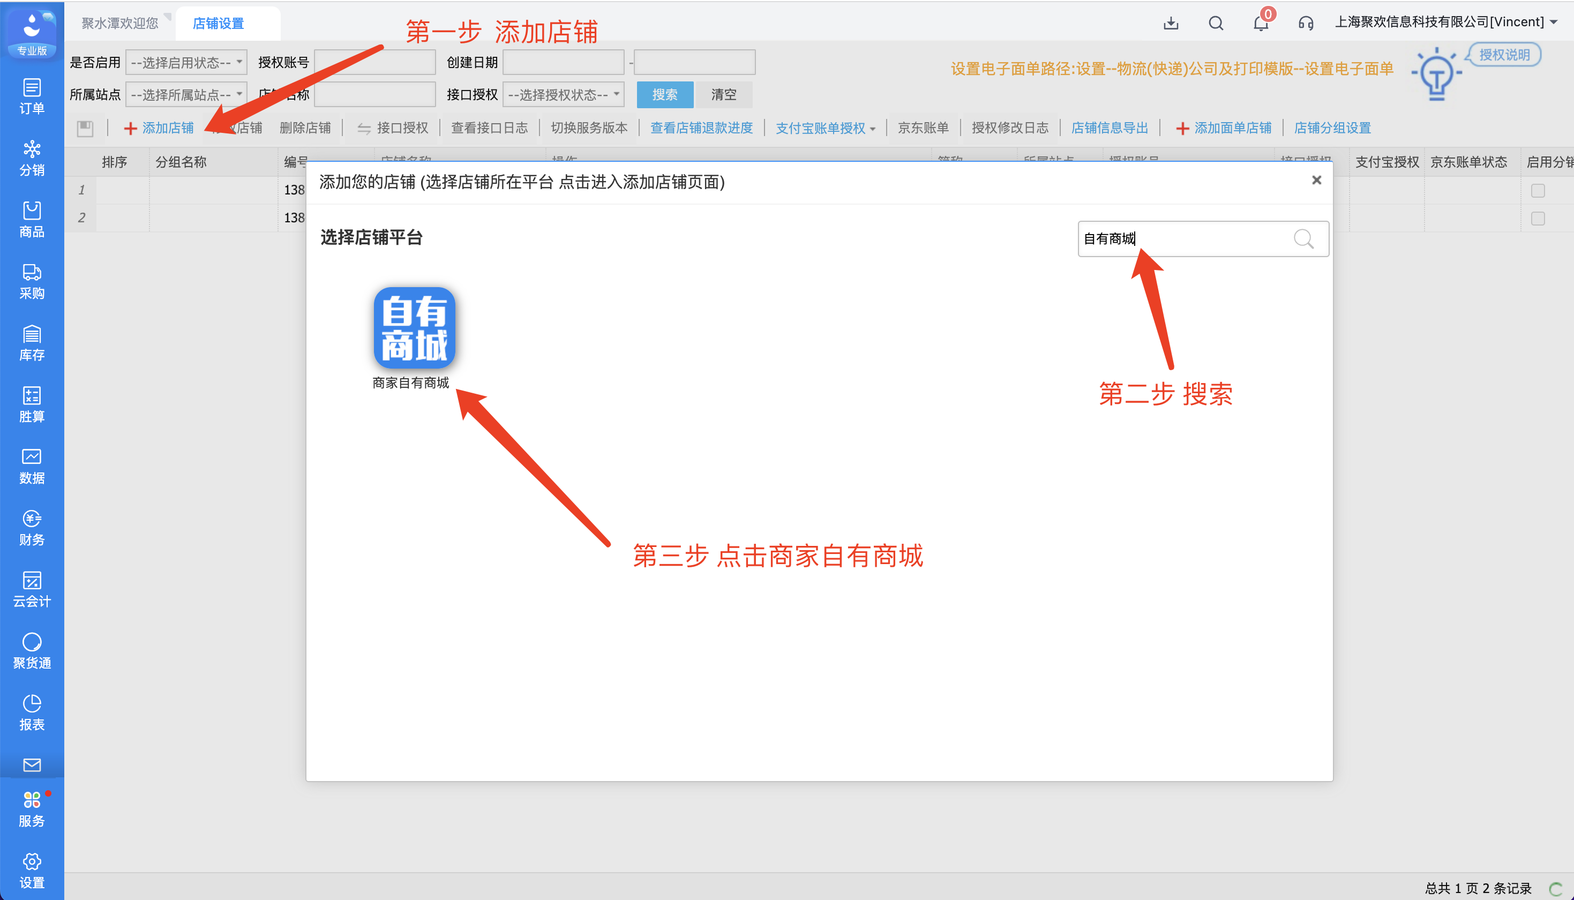This screenshot has width=1574, height=900.
Task: Click the download icon in top bar
Action: (x=1171, y=24)
